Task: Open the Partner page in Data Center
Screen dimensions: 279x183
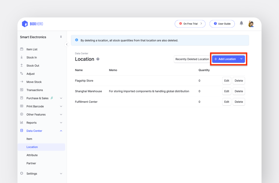Action: click(31, 163)
